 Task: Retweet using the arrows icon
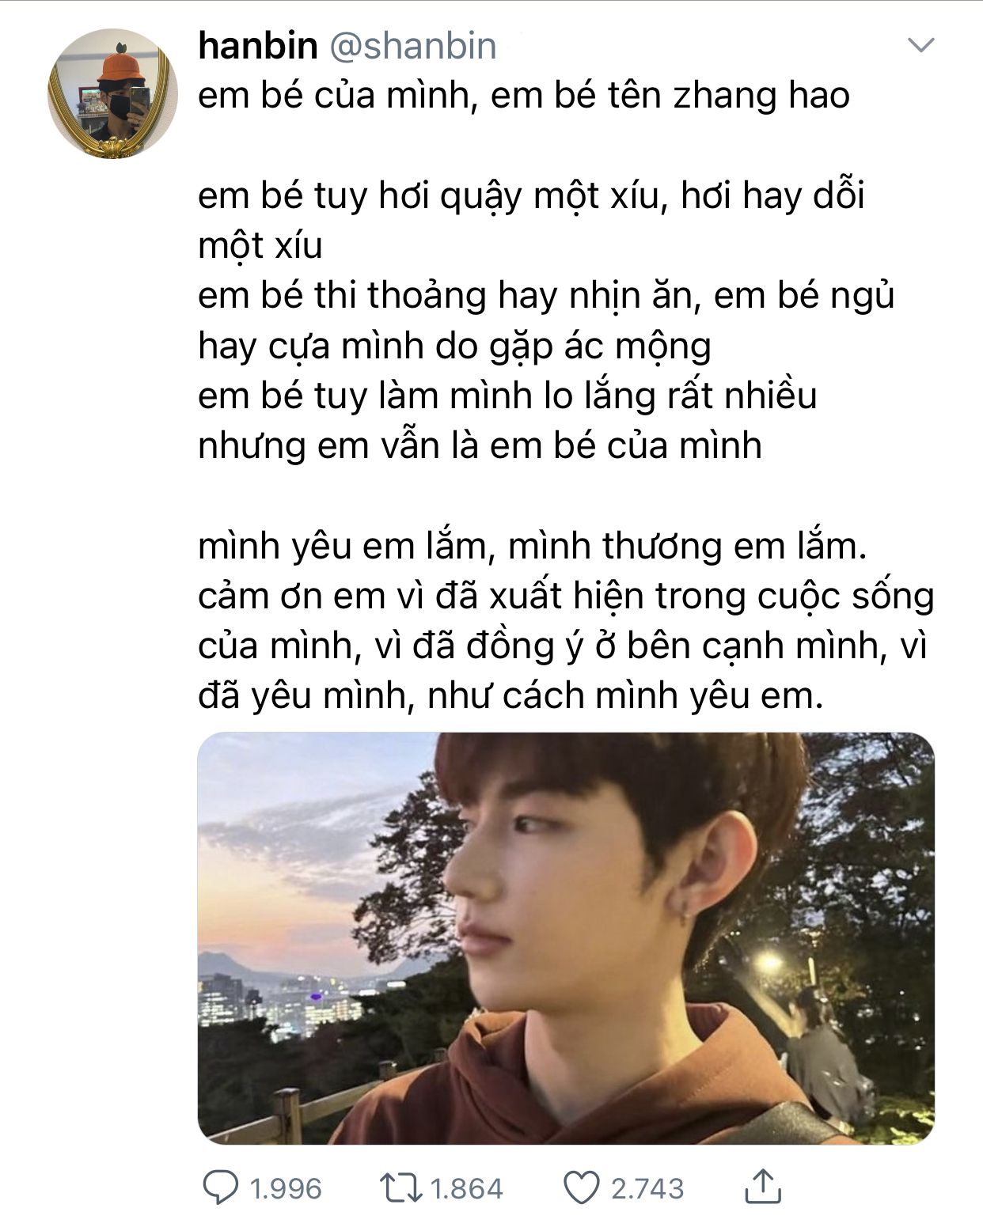tap(401, 1187)
